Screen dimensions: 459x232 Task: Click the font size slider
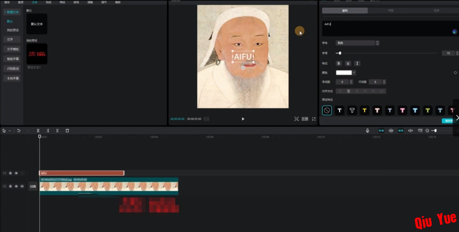(x=387, y=53)
